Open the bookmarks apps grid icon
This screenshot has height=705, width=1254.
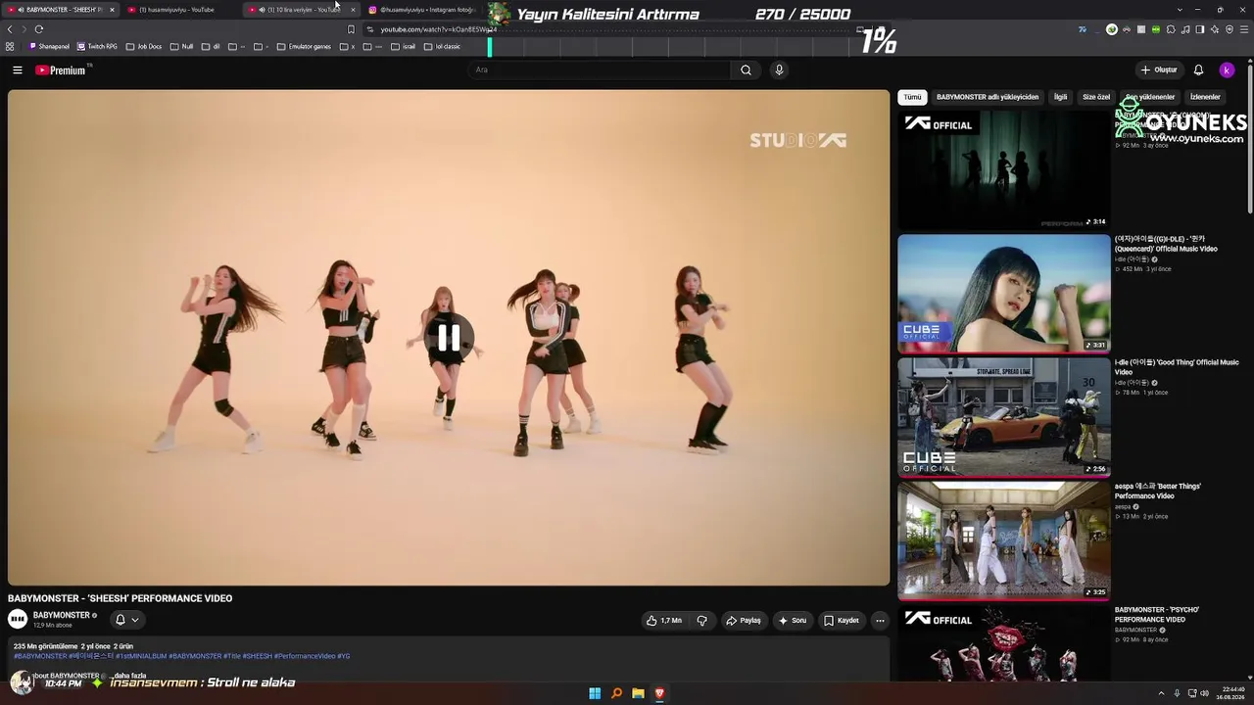(10, 46)
